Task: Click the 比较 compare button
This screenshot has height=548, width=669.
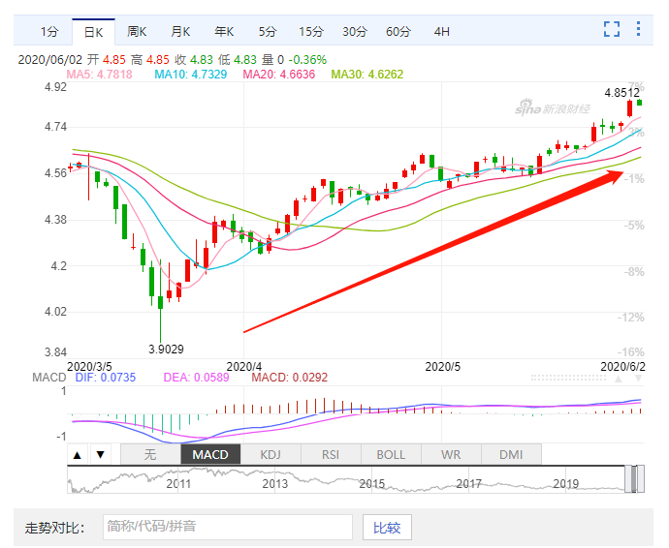Action: pos(388,528)
